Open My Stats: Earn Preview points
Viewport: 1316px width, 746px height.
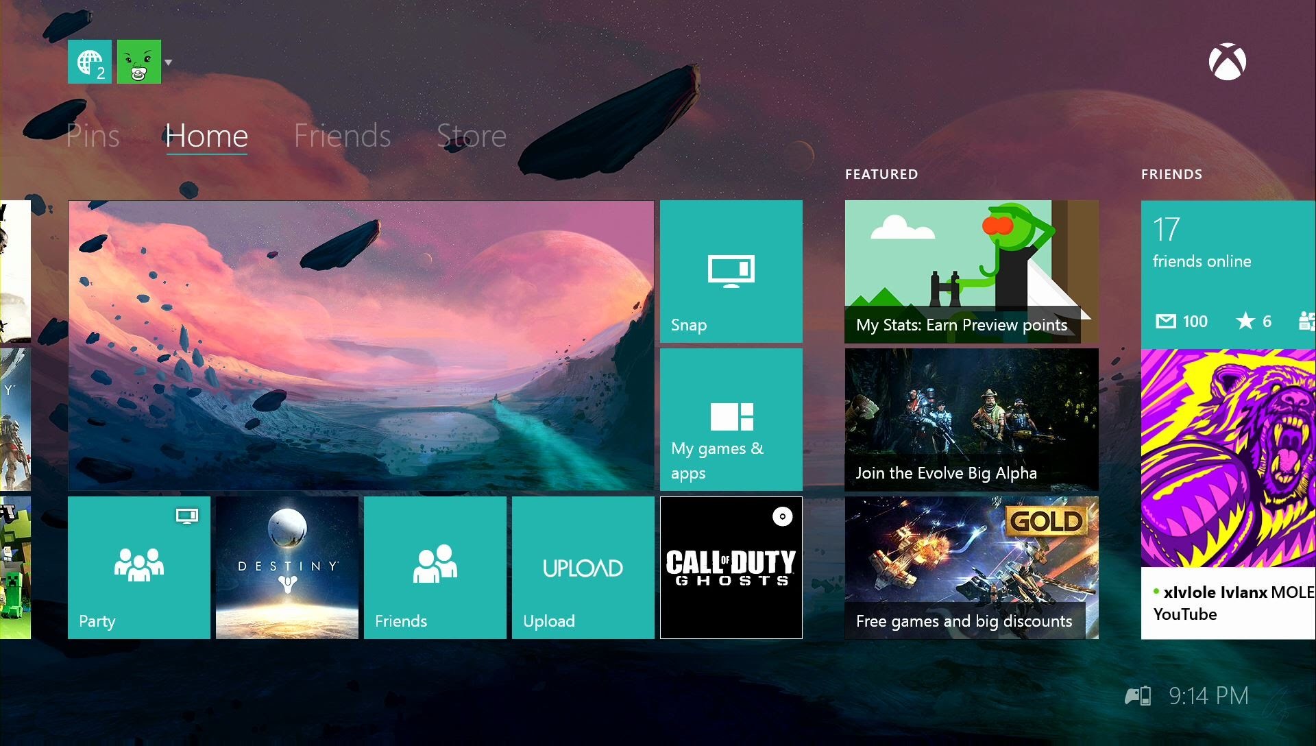pyautogui.click(x=971, y=272)
